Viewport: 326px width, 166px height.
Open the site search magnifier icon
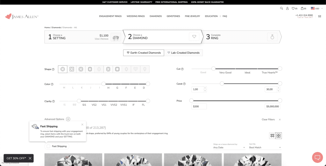point(281,8)
